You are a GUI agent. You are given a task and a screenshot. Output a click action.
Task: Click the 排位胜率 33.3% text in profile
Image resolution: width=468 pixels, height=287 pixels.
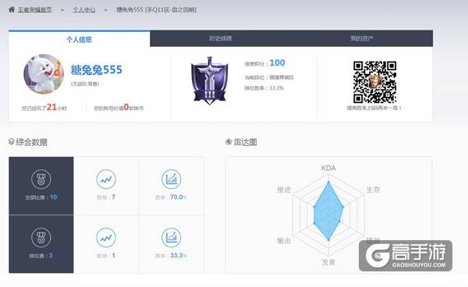[264, 88]
